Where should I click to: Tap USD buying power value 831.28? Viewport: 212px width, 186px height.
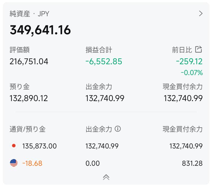pos(192,163)
